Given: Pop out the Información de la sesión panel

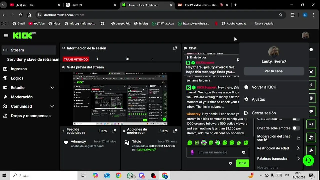Looking at the screenshot, I should point(175,48).
